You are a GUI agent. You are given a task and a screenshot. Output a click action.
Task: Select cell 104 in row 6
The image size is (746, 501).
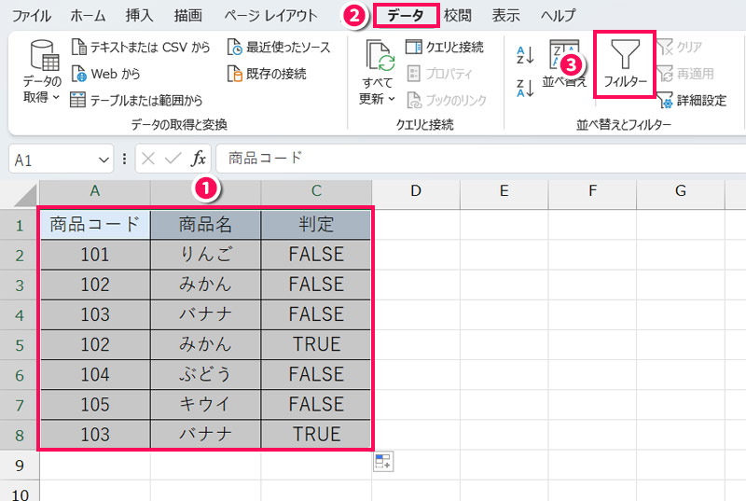(95, 374)
